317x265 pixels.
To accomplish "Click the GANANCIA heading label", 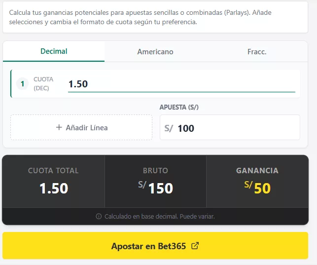I will 257,171.
